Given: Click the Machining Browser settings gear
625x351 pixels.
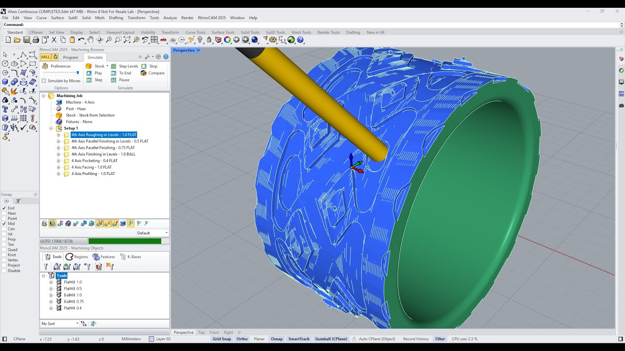Looking at the screenshot, I should [158, 57].
